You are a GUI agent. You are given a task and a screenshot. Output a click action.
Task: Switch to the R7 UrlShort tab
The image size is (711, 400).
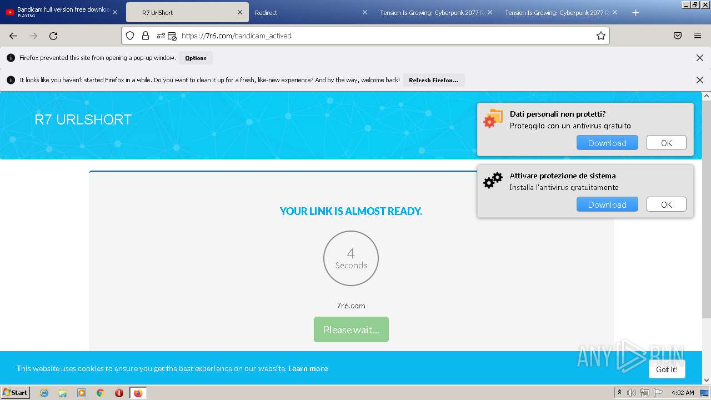(x=186, y=13)
